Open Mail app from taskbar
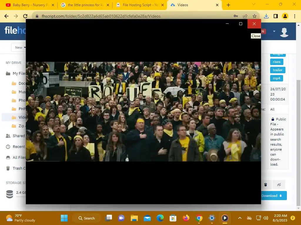This screenshot has width=301, height=225. (x=147, y=218)
